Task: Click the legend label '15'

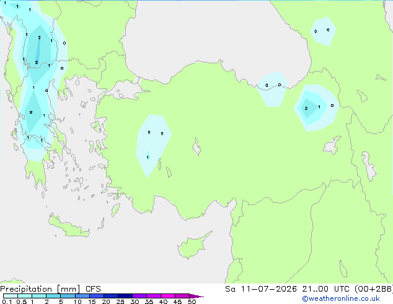Action: 92,302
